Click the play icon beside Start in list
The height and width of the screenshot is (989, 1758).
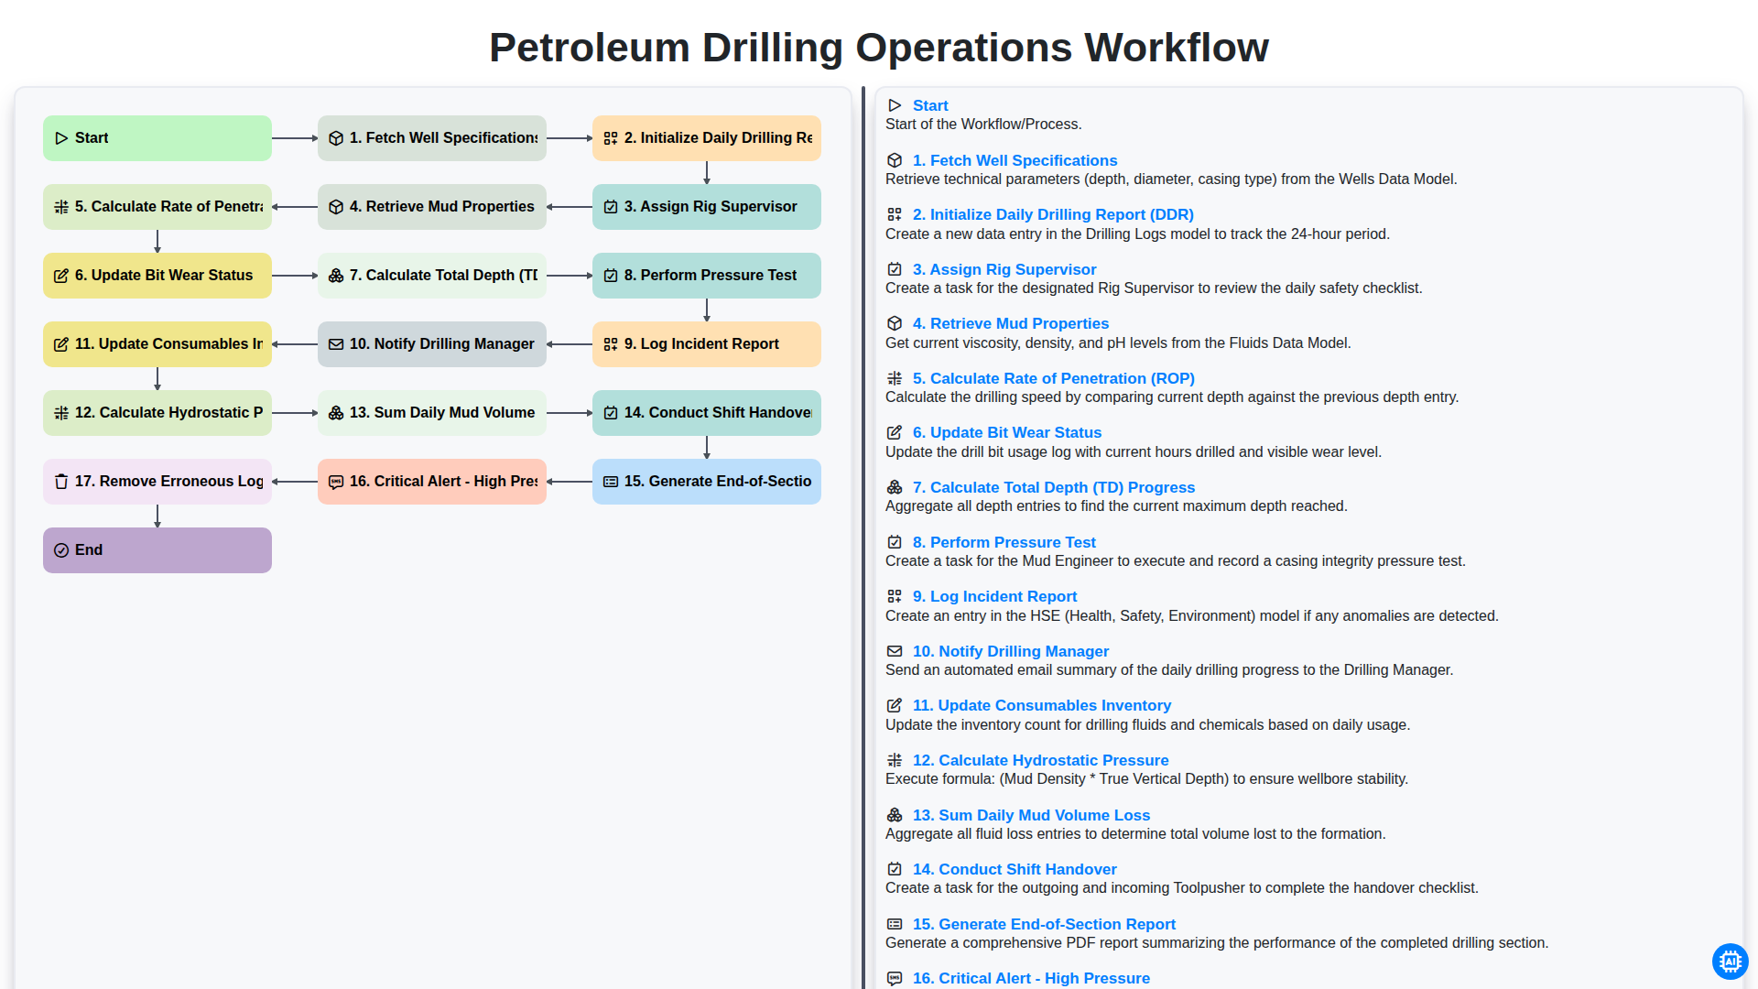pyautogui.click(x=895, y=106)
